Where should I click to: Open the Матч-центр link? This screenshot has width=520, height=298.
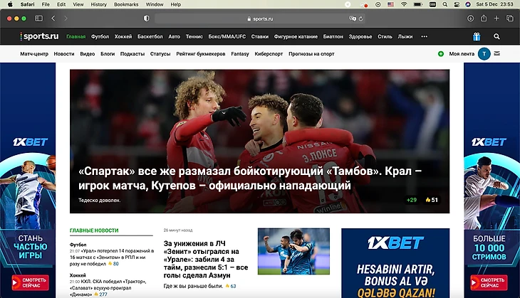[x=34, y=53]
